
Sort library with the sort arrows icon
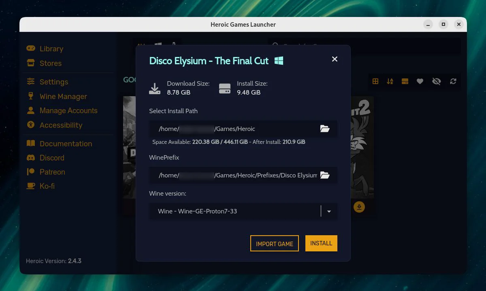pyautogui.click(x=390, y=81)
